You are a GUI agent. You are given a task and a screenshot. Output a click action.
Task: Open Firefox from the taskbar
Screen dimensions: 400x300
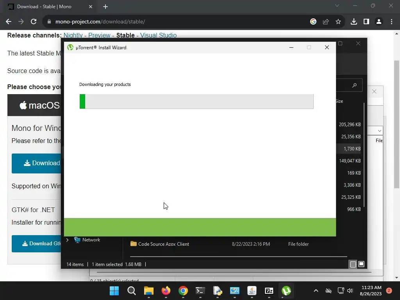[166, 291]
